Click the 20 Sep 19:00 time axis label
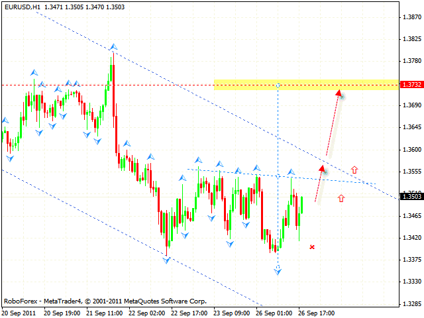The height and width of the screenshot is (318, 424). [x=62, y=313]
